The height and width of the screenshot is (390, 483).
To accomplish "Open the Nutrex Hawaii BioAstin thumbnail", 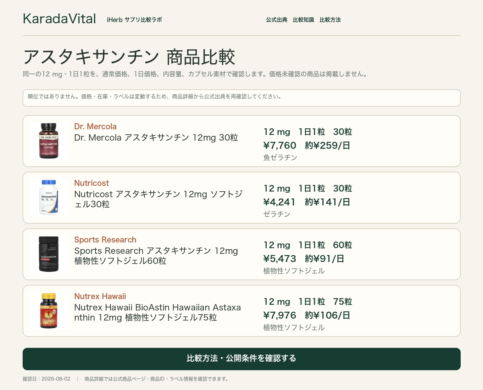I will click(x=49, y=311).
